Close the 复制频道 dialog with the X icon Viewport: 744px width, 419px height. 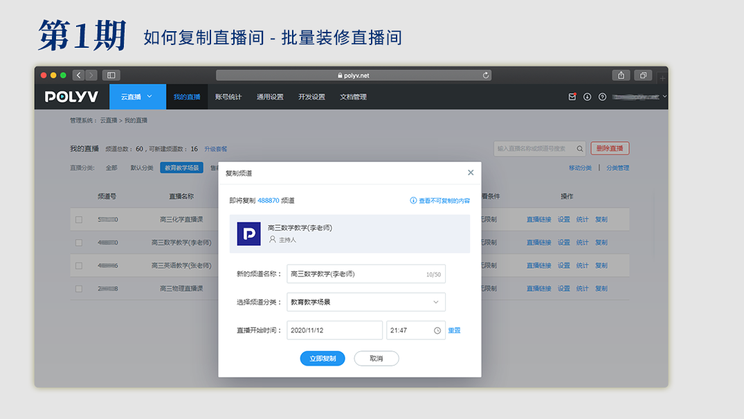(x=471, y=172)
